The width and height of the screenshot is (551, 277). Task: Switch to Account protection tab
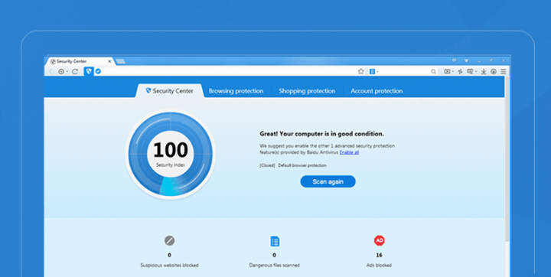pyautogui.click(x=377, y=91)
